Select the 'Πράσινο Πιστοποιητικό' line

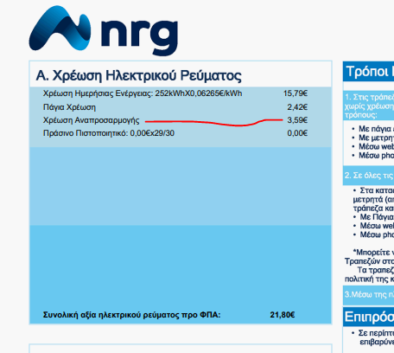[109, 133]
